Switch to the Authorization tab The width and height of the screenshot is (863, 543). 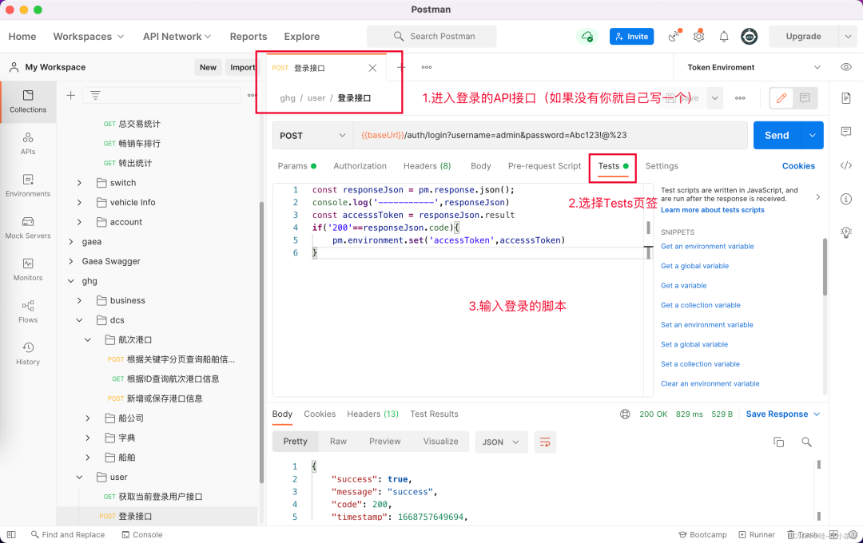pos(360,166)
